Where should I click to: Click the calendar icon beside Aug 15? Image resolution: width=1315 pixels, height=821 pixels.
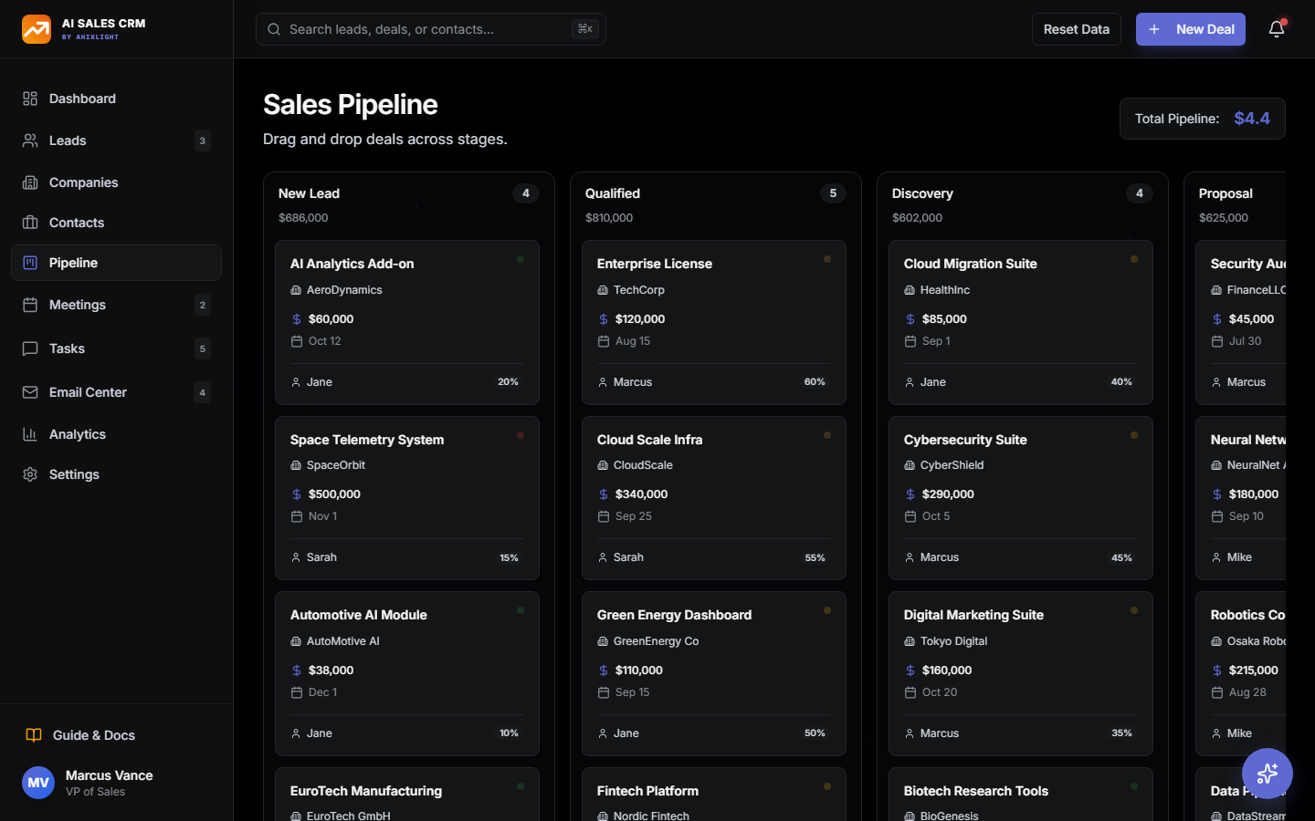[604, 341]
